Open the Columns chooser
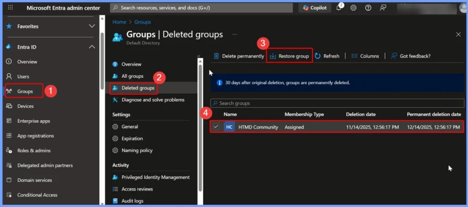 tap(365, 56)
